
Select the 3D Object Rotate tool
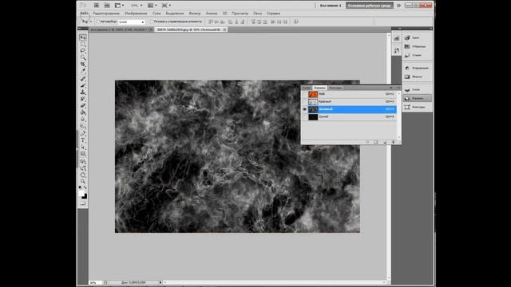pyautogui.click(x=83, y=162)
